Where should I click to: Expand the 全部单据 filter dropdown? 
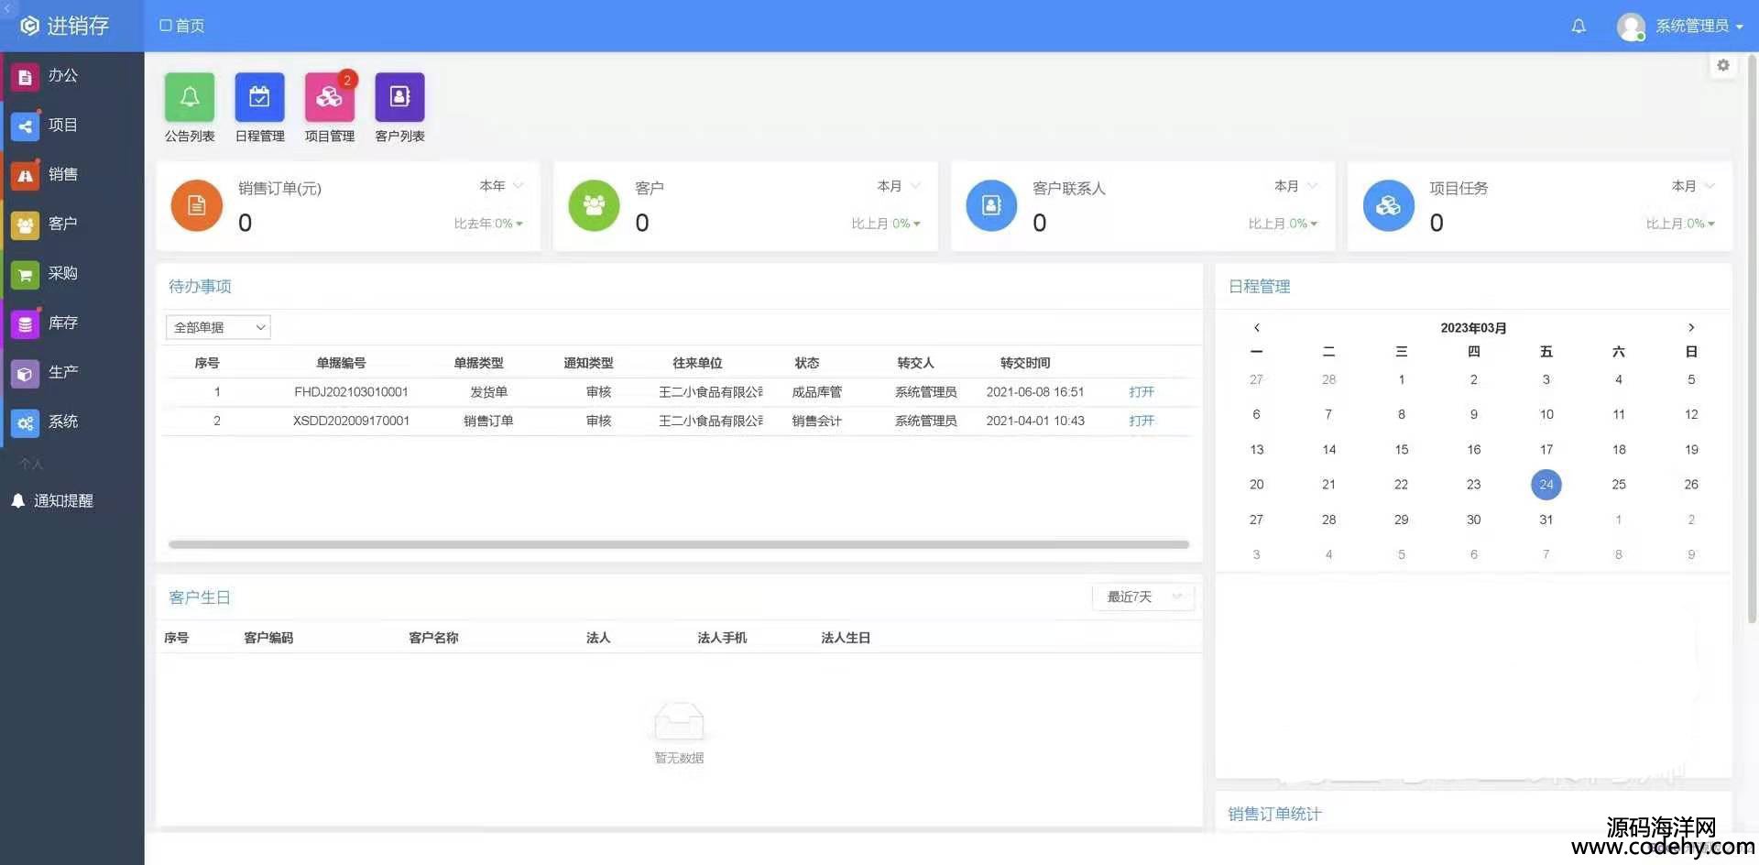(x=218, y=327)
